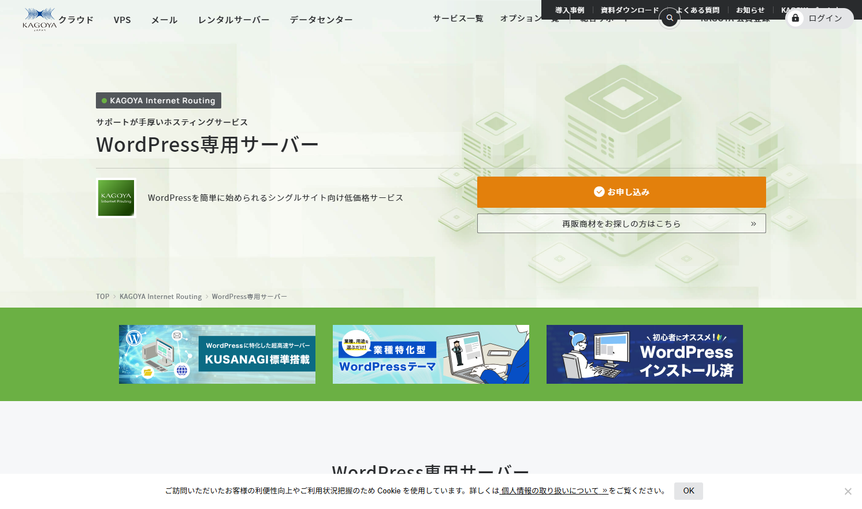Dismiss the cookie notice with X icon

[x=848, y=491]
